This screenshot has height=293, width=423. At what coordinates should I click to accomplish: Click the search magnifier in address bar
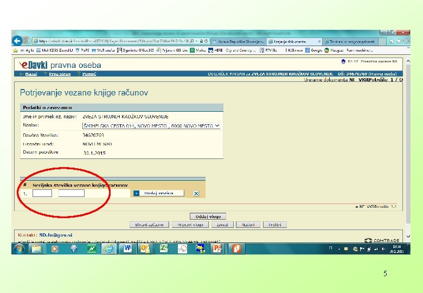coord(192,41)
